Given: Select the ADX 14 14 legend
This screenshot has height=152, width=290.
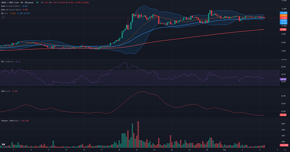Looking at the screenshot, I should pos(6,91).
